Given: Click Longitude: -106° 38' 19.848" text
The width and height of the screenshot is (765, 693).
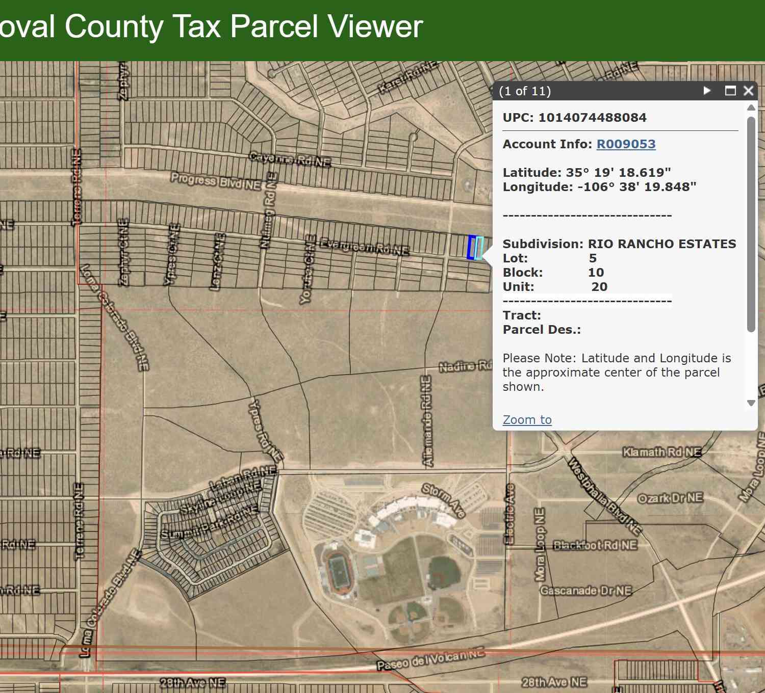Looking at the screenshot, I should pyautogui.click(x=599, y=187).
